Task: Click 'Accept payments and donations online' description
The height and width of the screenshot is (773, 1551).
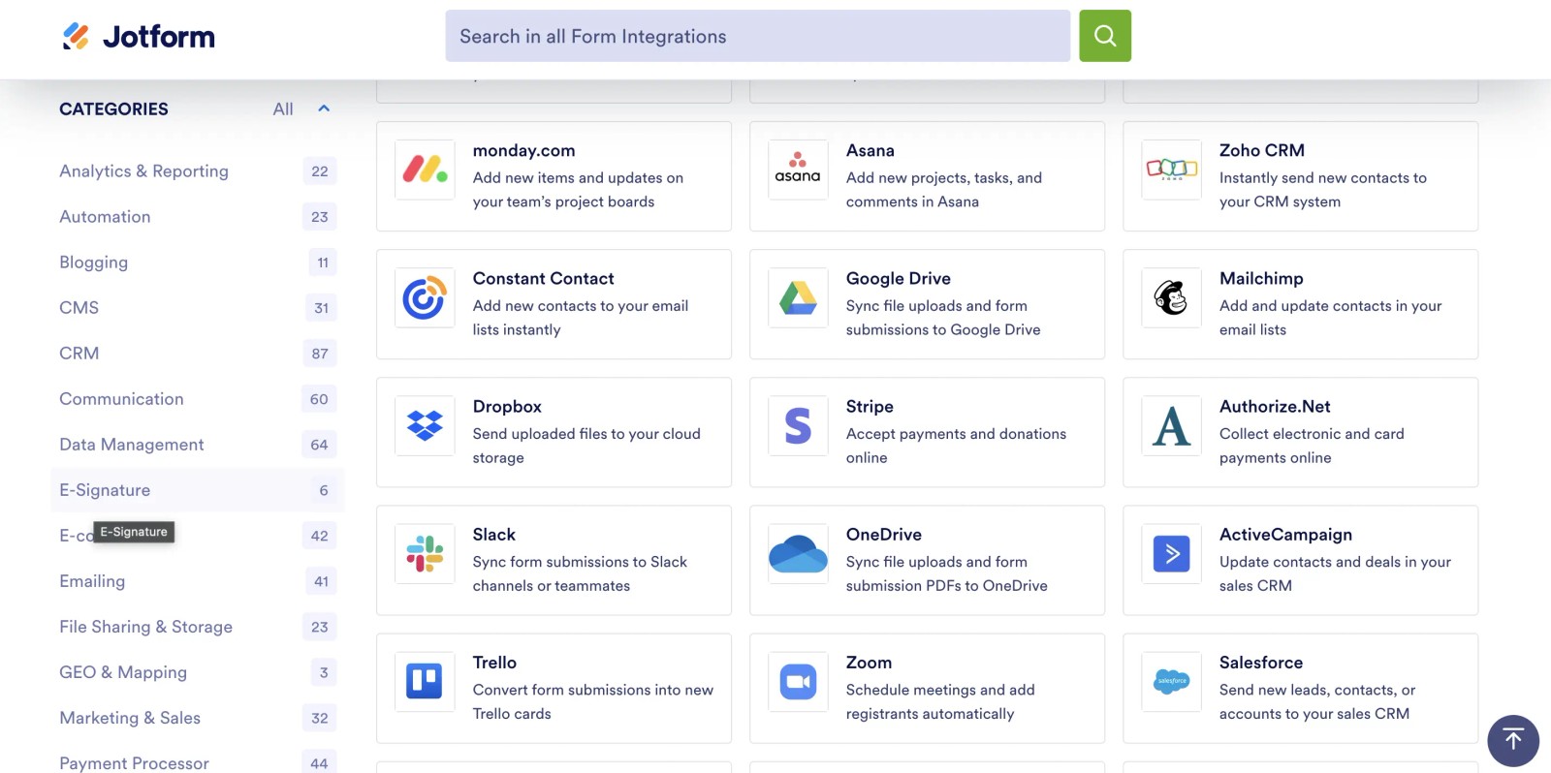Action: [956, 446]
